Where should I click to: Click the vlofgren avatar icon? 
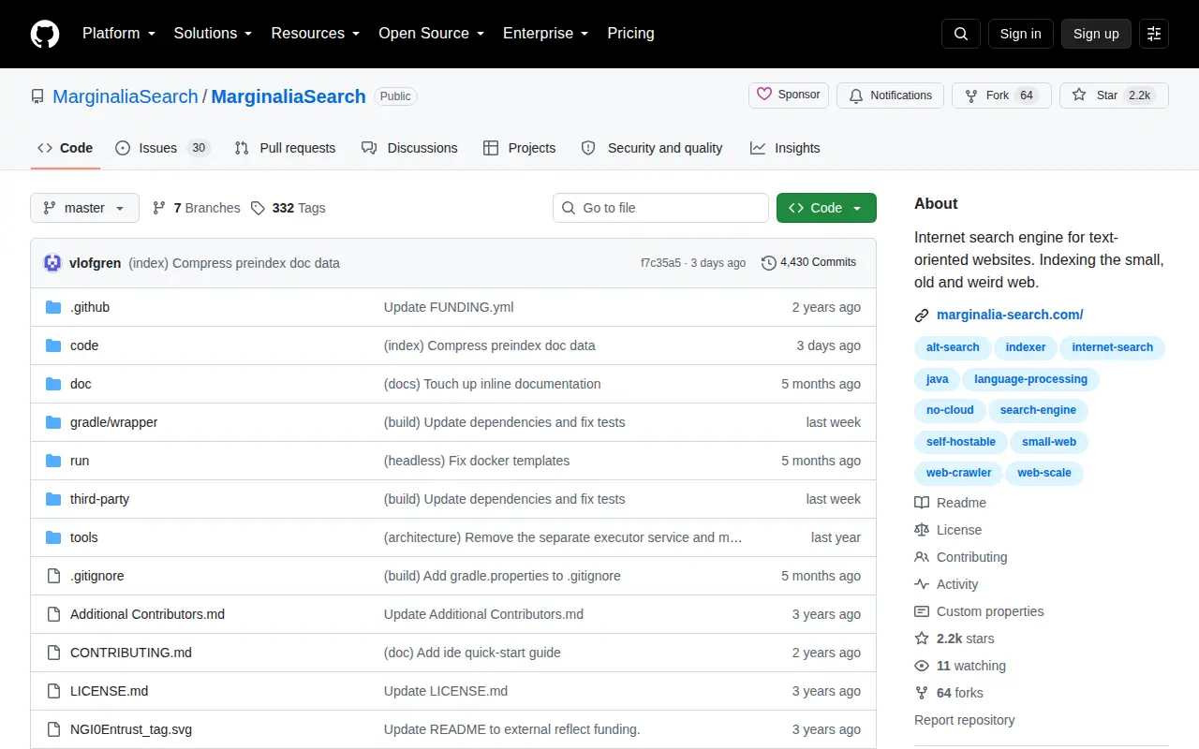tap(52, 263)
